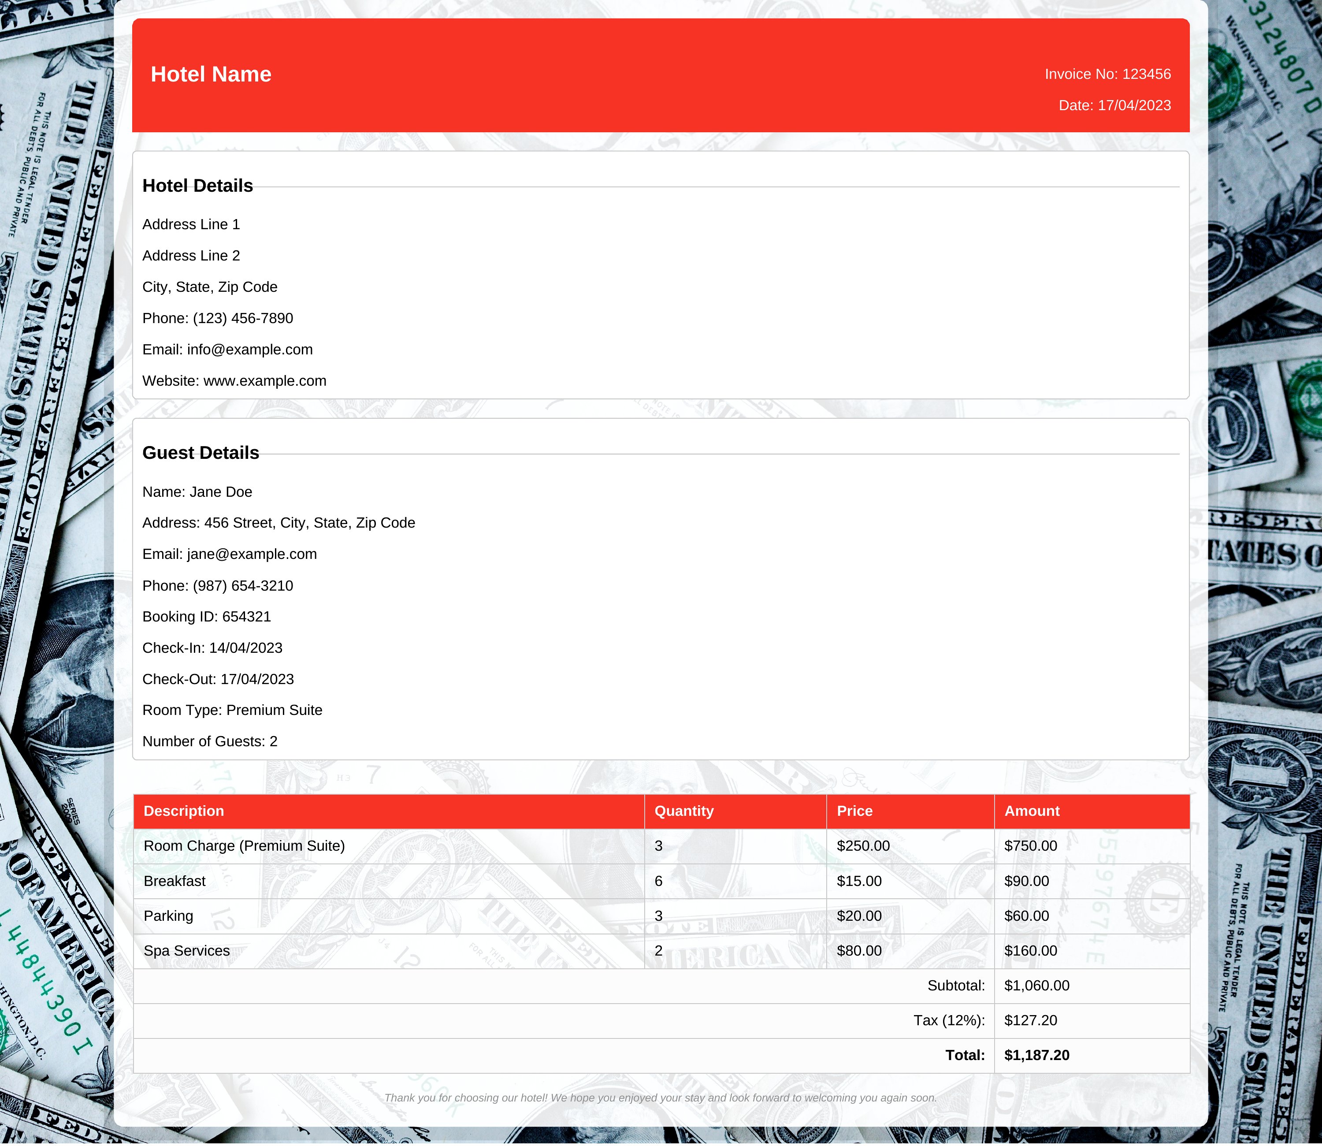Viewport: 1322px width, 1146px height.
Task: Click the Description column header
Action: [x=389, y=811]
